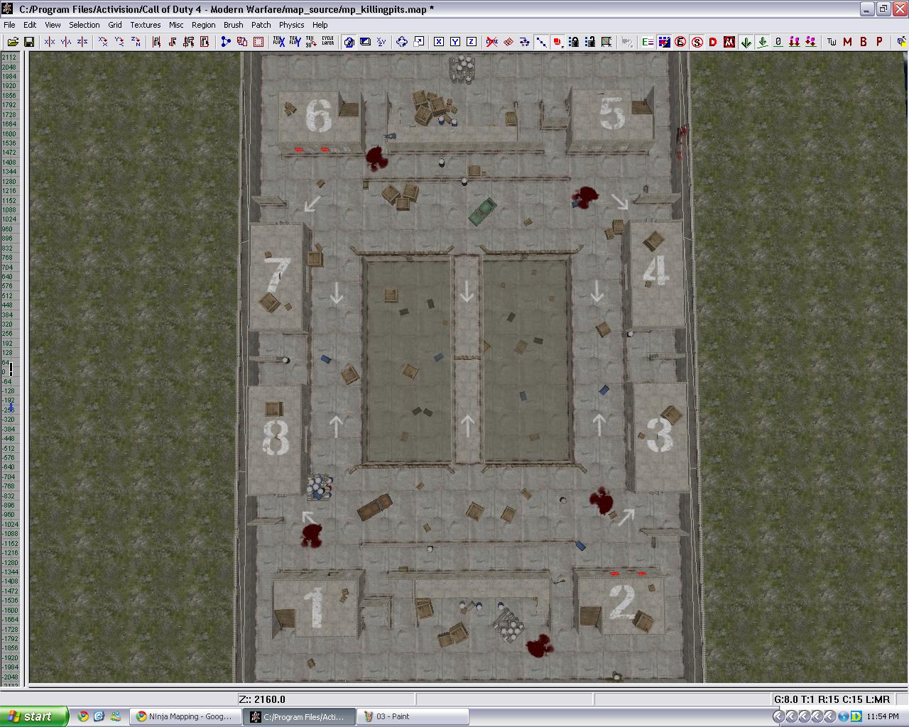909x727 pixels.
Task: Click the circled S filter icon
Action: 697,42
